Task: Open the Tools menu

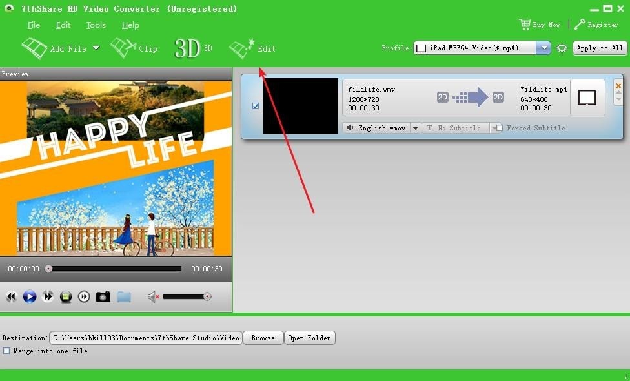Action: coord(96,25)
